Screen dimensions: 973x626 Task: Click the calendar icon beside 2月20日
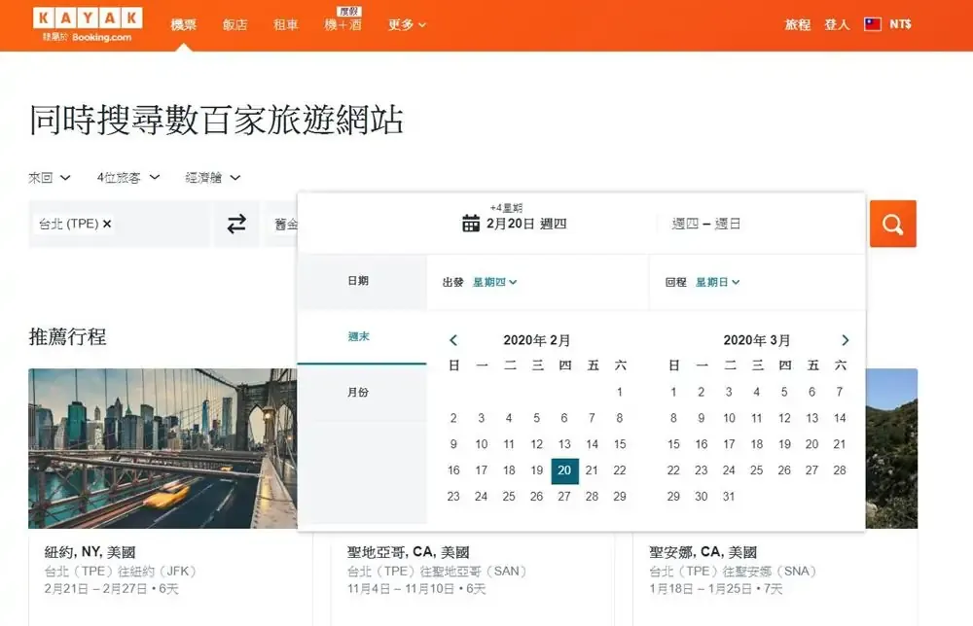pyautogui.click(x=470, y=224)
